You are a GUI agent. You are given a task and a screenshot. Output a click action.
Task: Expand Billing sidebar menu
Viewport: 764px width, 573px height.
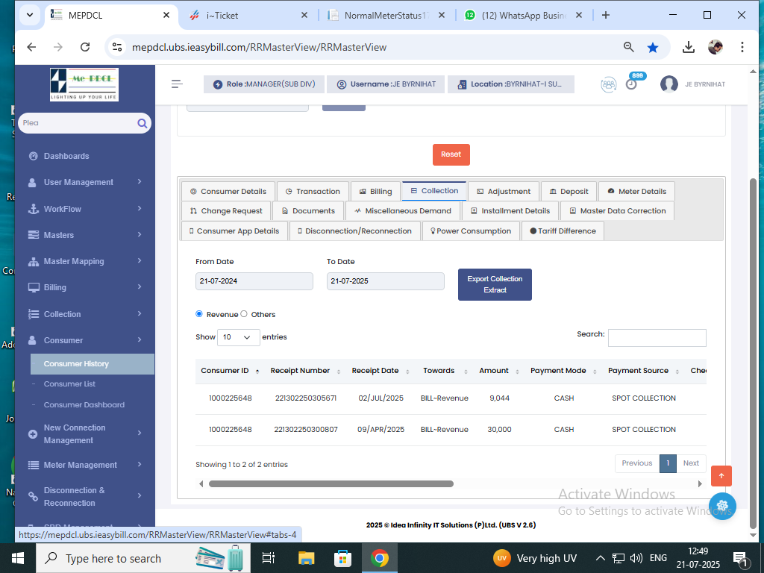tap(85, 287)
